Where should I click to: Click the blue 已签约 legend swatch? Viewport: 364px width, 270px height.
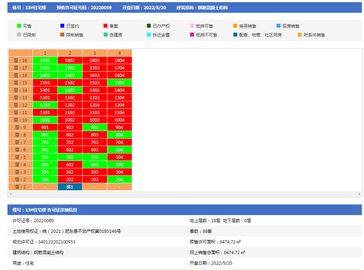coord(62,26)
